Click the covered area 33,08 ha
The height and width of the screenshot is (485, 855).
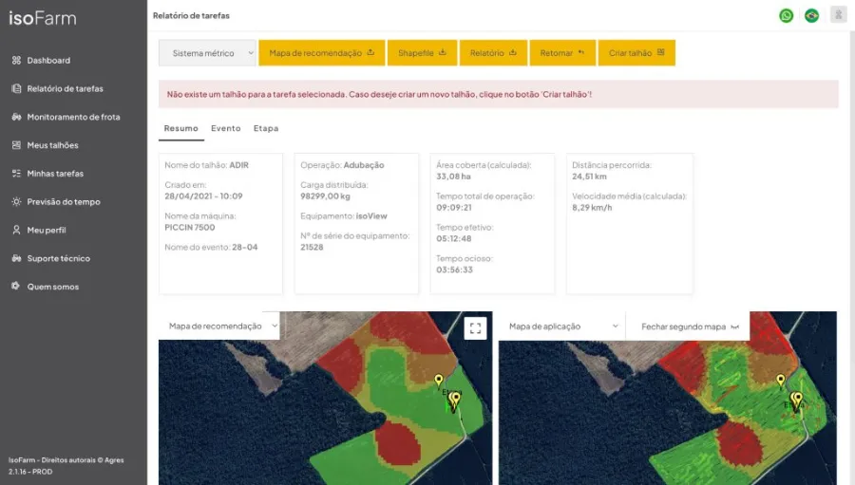453,177
